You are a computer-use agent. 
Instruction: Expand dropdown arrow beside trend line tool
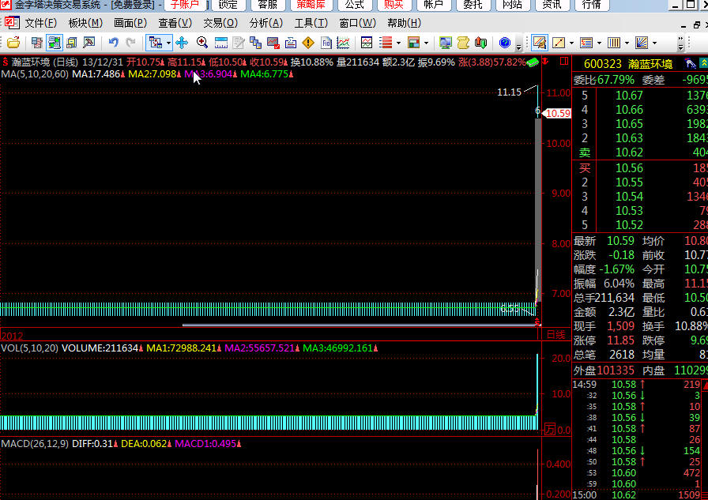pyautogui.click(x=571, y=42)
